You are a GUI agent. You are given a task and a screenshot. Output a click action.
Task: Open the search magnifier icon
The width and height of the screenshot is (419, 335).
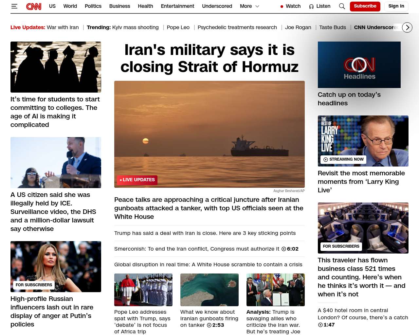[342, 6]
